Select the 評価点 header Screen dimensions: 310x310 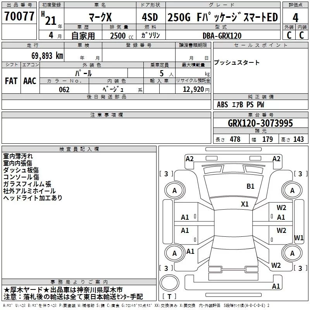pos(295,5)
